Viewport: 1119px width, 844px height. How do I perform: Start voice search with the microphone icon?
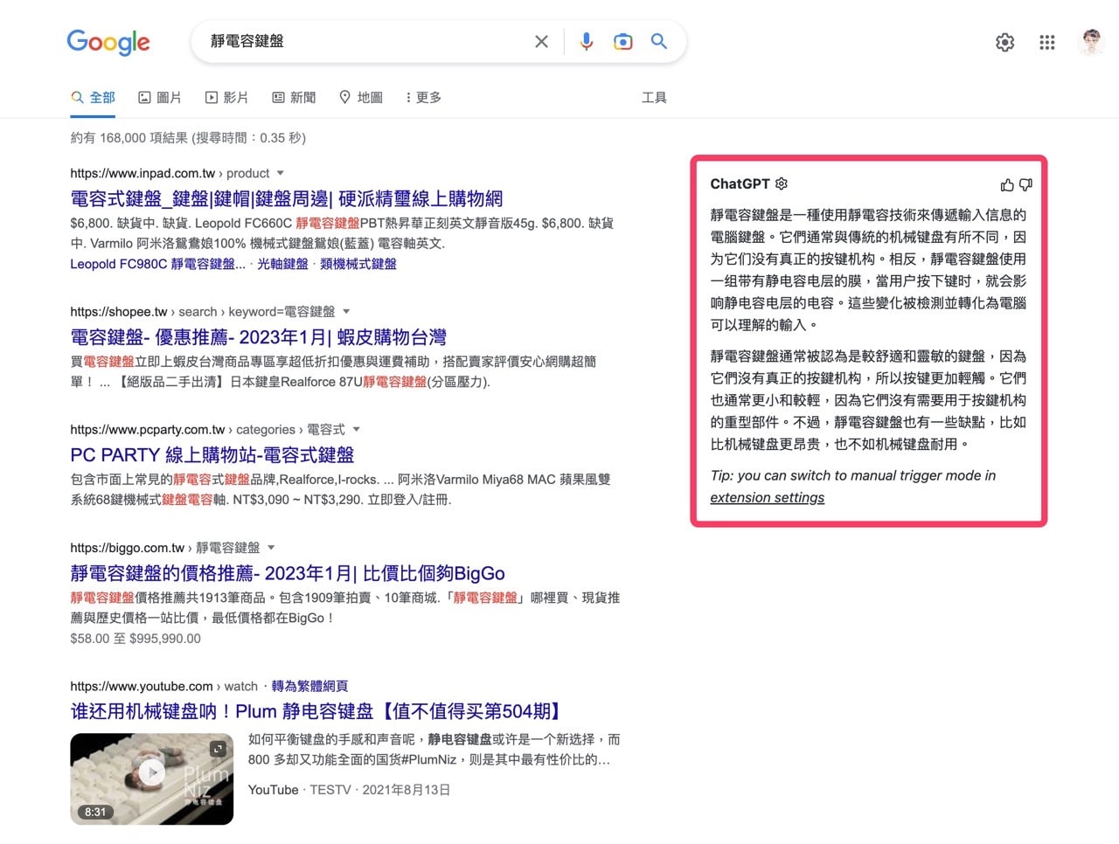[x=587, y=41]
